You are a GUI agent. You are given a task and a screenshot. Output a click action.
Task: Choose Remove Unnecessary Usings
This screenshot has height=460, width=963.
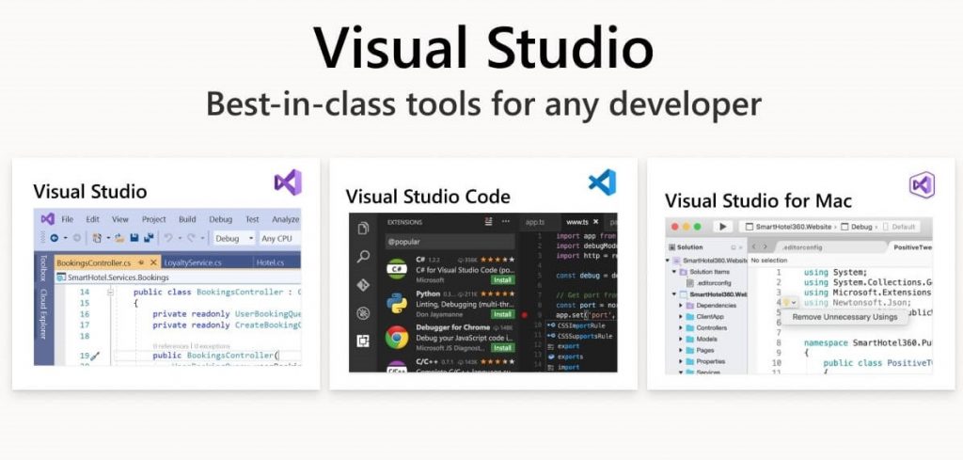coord(845,317)
